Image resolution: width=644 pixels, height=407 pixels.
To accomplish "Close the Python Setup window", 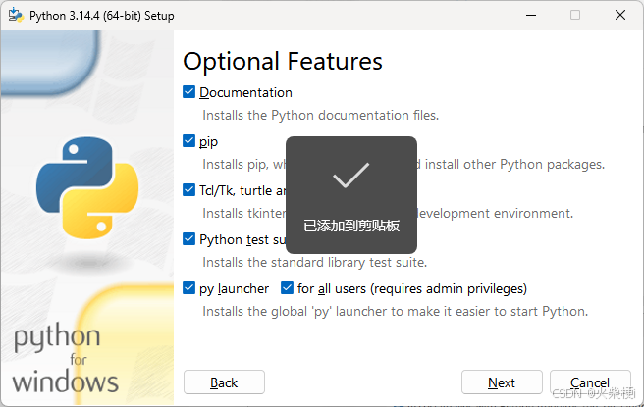I will (620, 15).
